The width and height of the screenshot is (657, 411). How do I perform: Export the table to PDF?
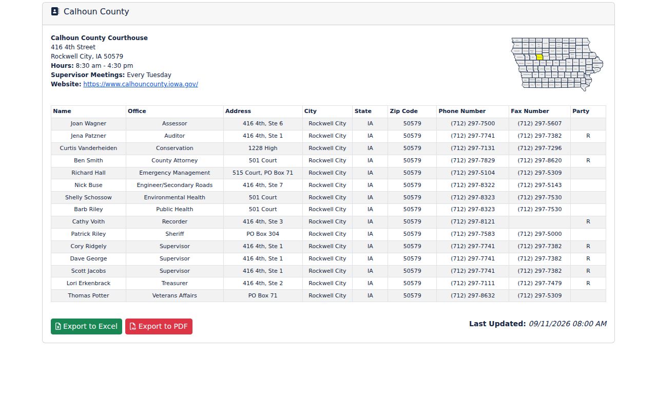tap(159, 326)
